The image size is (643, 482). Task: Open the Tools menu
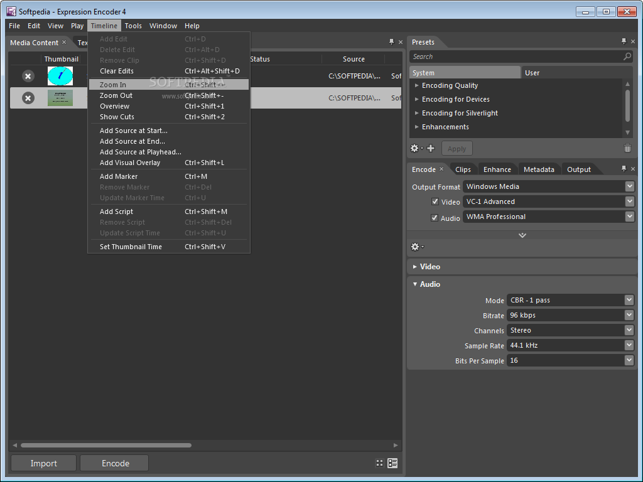(x=133, y=26)
